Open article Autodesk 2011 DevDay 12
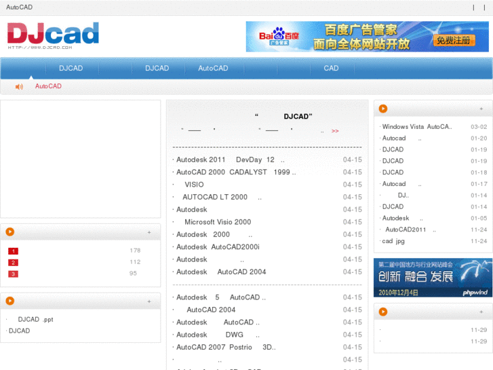The image size is (493, 370). click(x=231, y=160)
